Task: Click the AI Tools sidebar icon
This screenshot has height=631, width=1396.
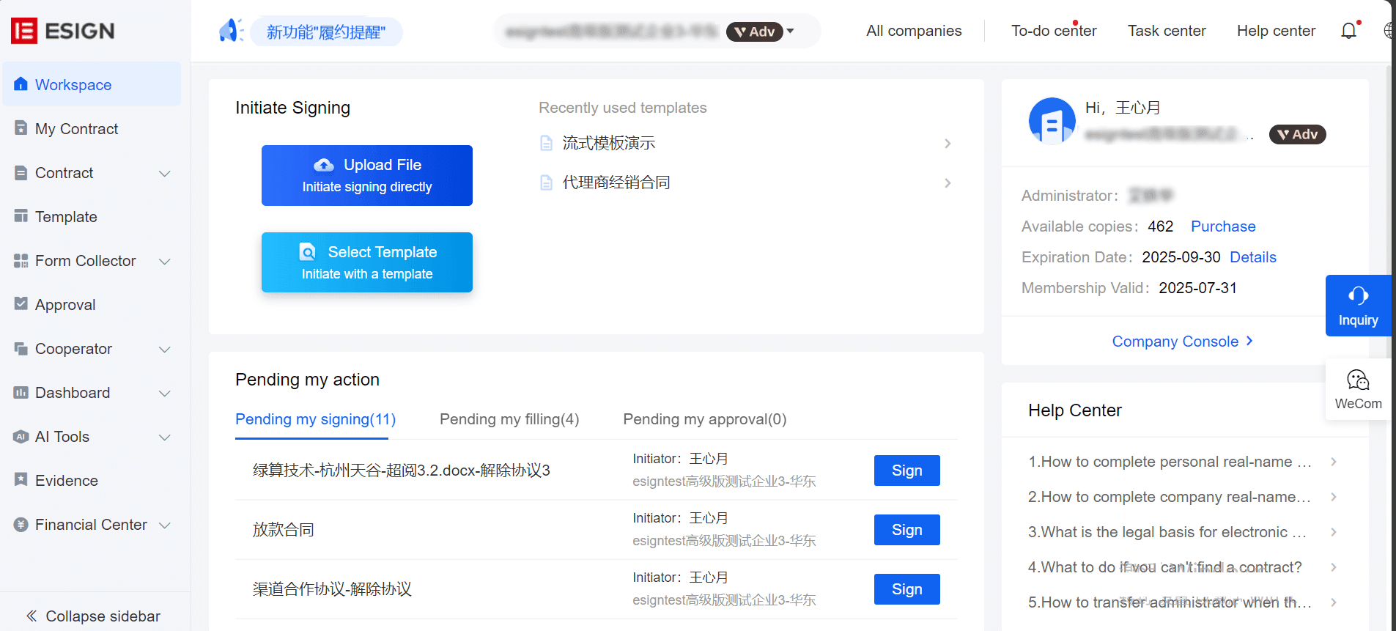Action: (x=21, y=436)
